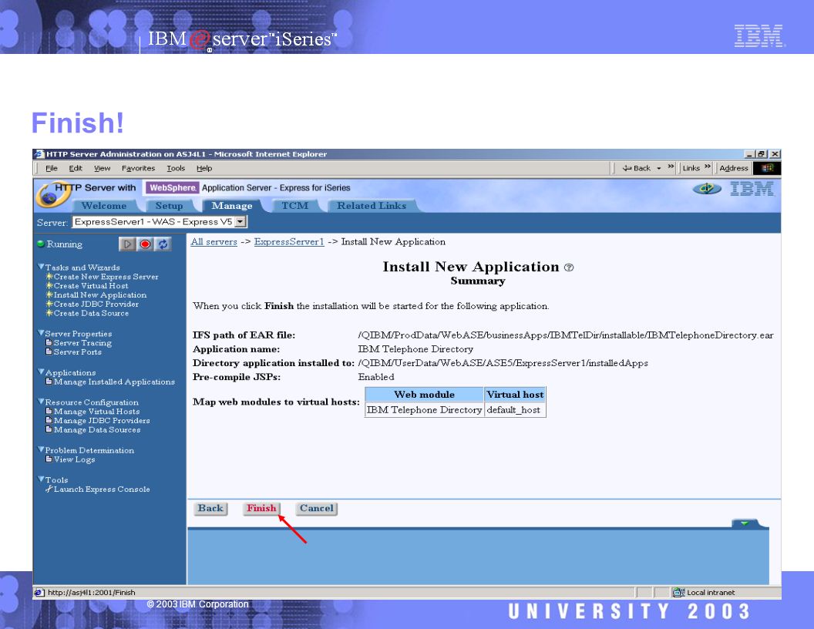Collapse the Resource Configuration section
Viewport: 814px width, 629px height.
click(41, 401)
